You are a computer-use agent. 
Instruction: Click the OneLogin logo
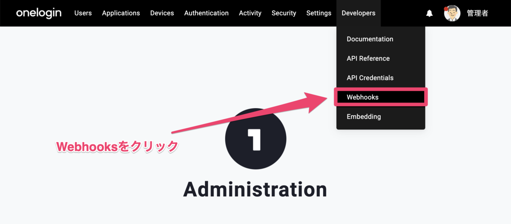tap(39, 13)
